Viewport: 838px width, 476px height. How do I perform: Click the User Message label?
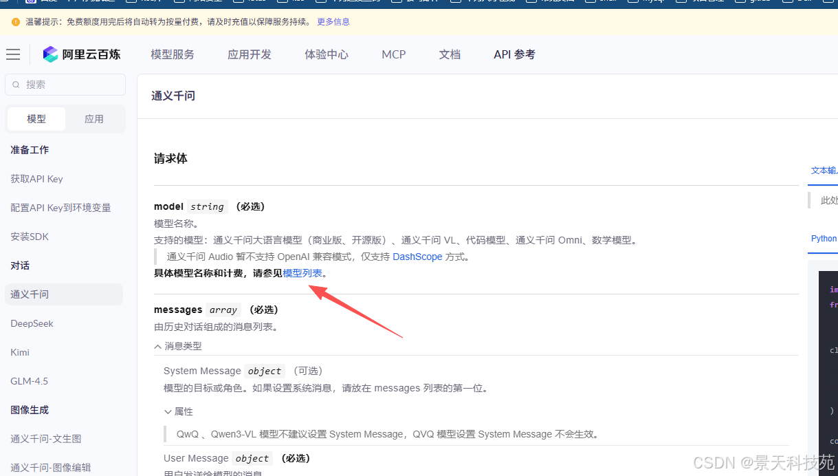pyautogui.click(x=196, y=458)
